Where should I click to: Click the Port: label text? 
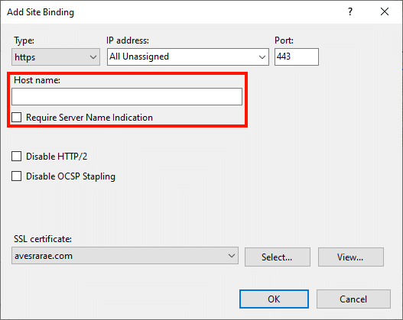coord(284,40)
